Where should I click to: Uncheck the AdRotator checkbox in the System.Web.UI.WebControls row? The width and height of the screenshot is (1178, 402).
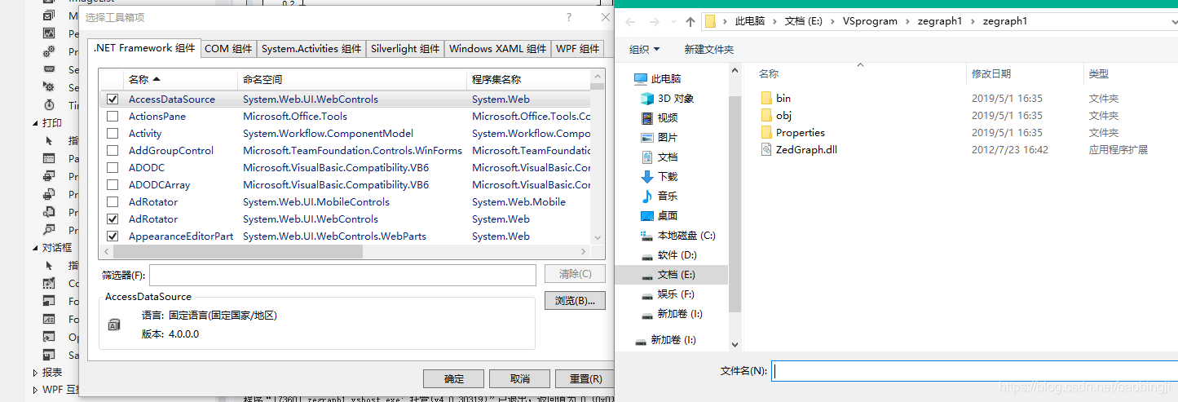(113, 219)
